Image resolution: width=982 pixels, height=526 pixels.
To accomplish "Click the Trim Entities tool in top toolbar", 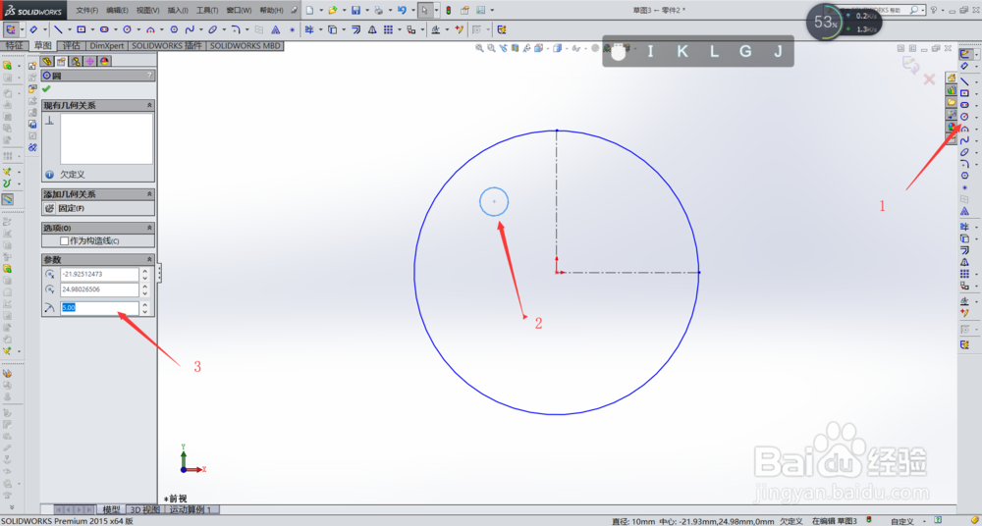I will click(x=308, y=29).
